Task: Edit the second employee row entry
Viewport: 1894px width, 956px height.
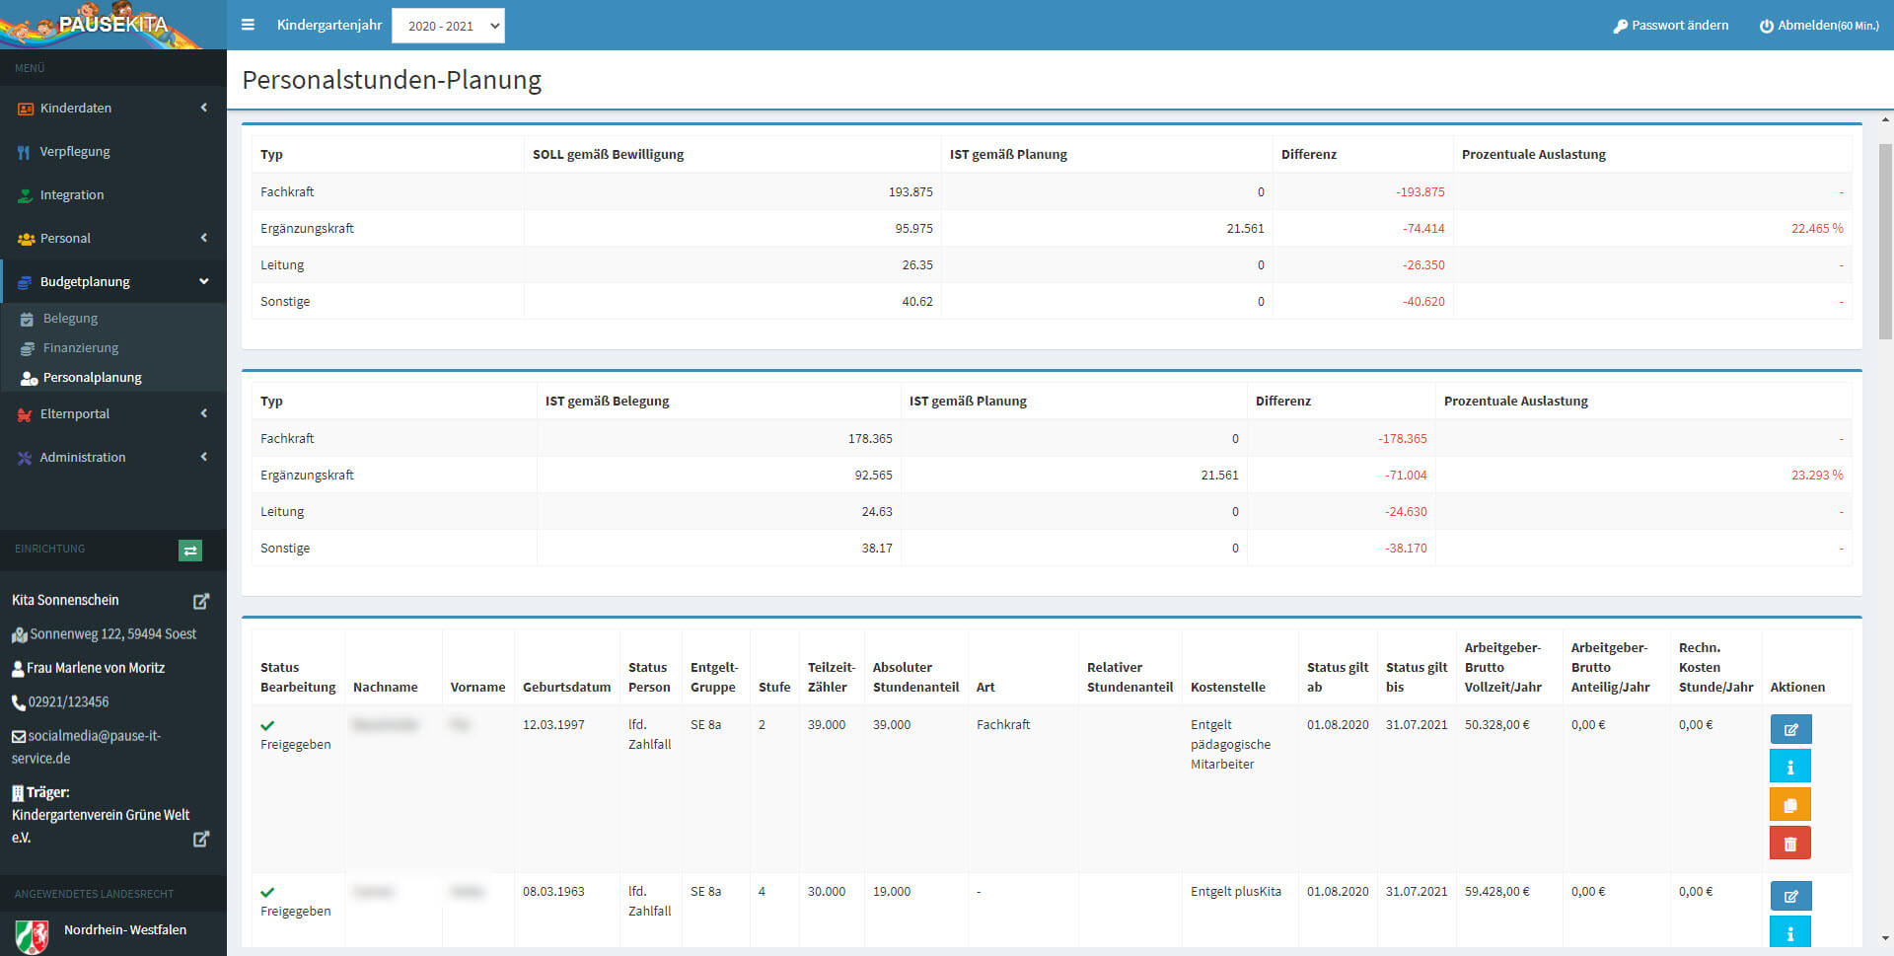Action: pyautogui.click(x=1789, y=896)
